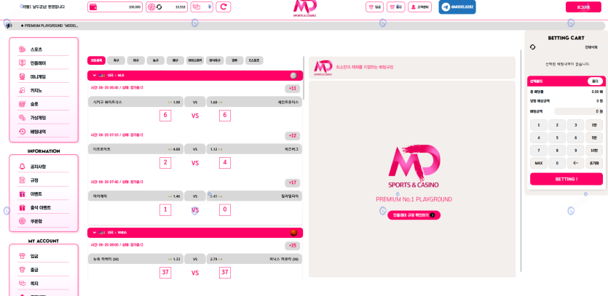Refresh the betting cart with circular arrows
608x296 pixels.
[533, 47]
